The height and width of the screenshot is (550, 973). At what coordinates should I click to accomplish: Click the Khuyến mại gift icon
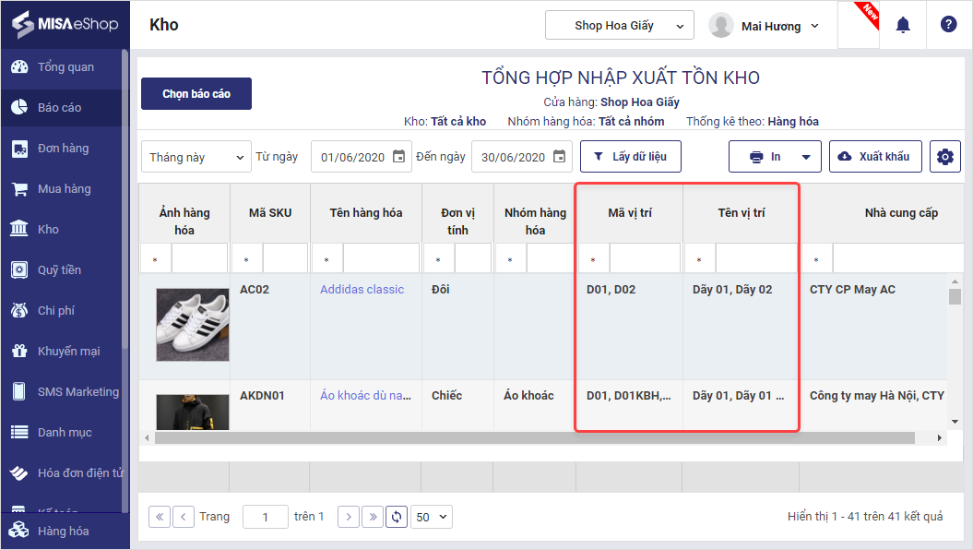[19, 352]
